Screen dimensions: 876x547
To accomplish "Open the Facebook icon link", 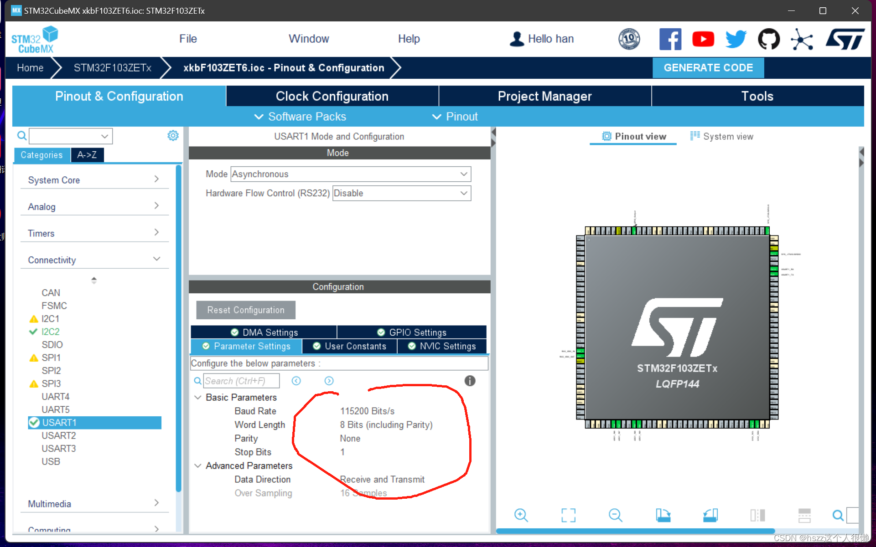I will [670, 39].
